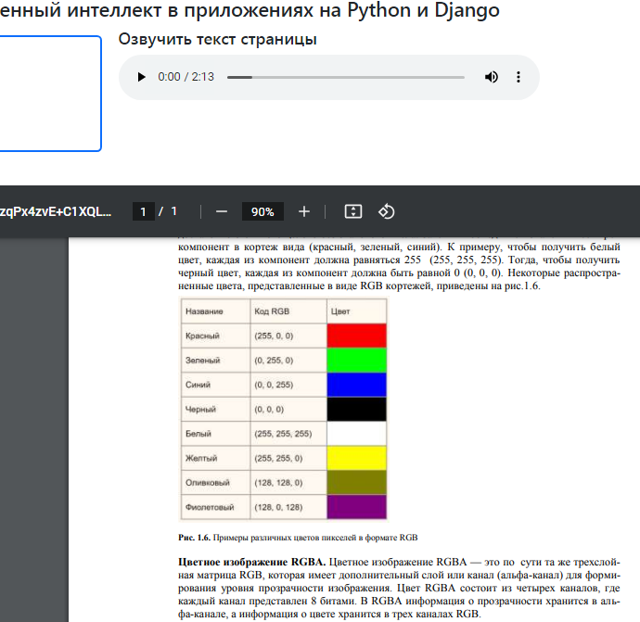
Task: Click the blue swatch for Синий
Action: (x=356, y=384)
